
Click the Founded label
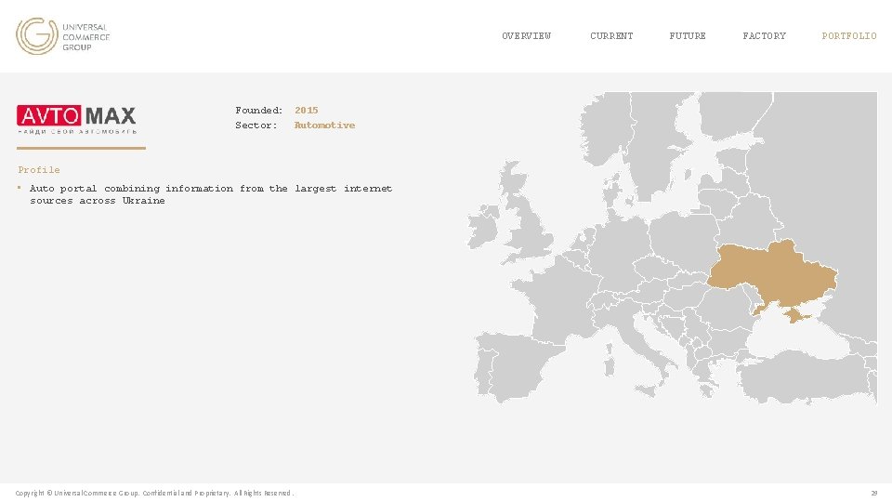point(258,111)
